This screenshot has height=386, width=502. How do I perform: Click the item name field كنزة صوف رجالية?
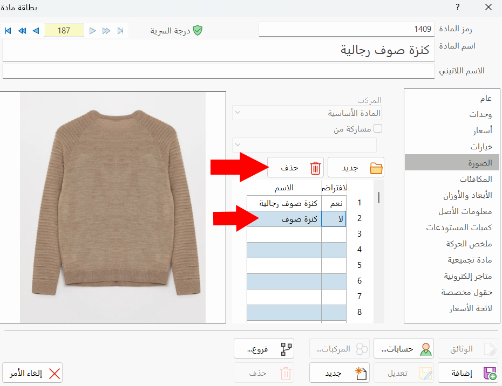pyautogui.click(x=219, y=50)
